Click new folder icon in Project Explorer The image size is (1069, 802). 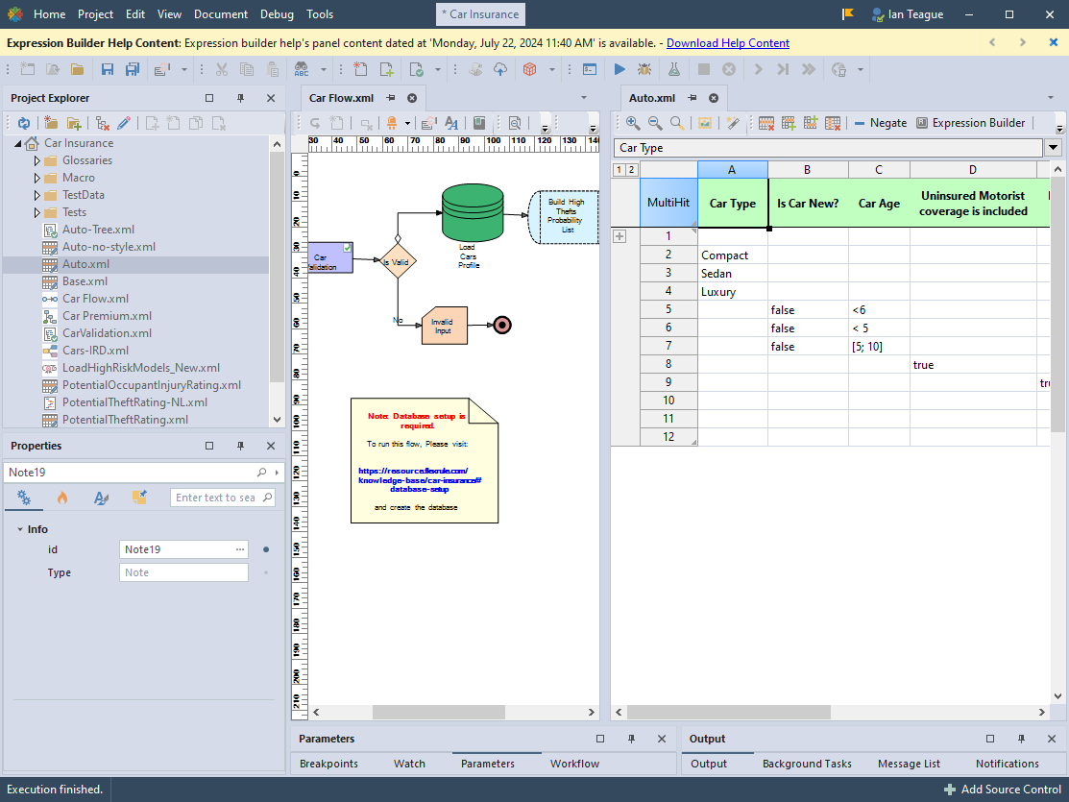51,123
